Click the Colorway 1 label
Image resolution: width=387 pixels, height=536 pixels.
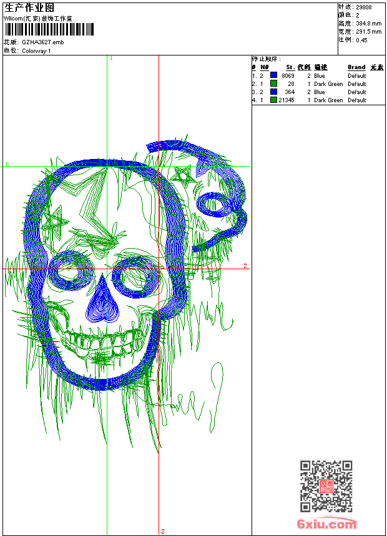[x=36, y=51]
